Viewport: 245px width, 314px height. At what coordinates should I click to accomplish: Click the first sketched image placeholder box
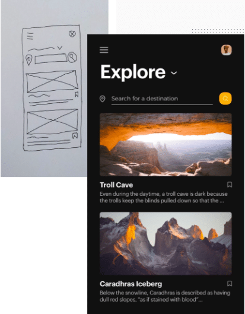(52, 81)
